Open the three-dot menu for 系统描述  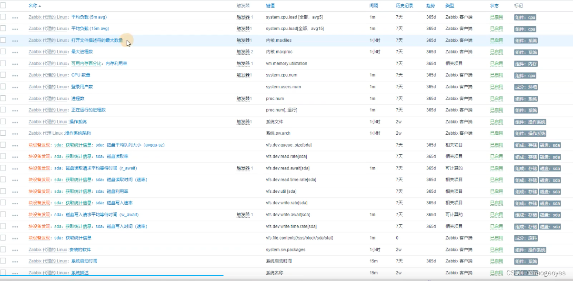click(x=15, y=273)
